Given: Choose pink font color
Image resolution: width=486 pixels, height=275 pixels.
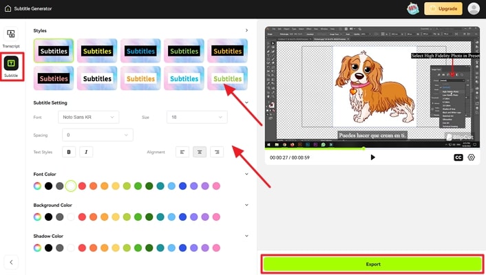Looking at the screenshot, I should pos(216,186).
